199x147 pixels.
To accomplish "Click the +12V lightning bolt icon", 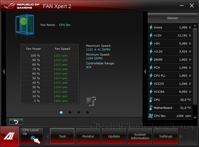I will pos(151,35).
